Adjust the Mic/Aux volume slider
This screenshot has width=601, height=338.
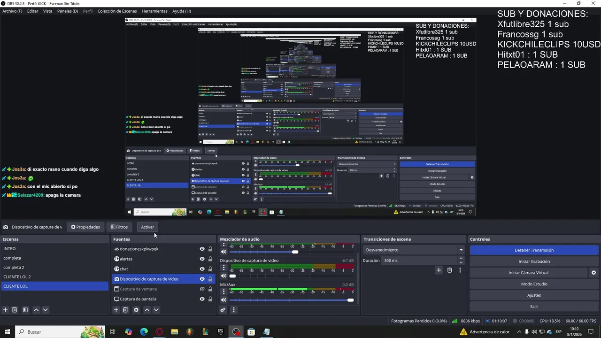292,300
